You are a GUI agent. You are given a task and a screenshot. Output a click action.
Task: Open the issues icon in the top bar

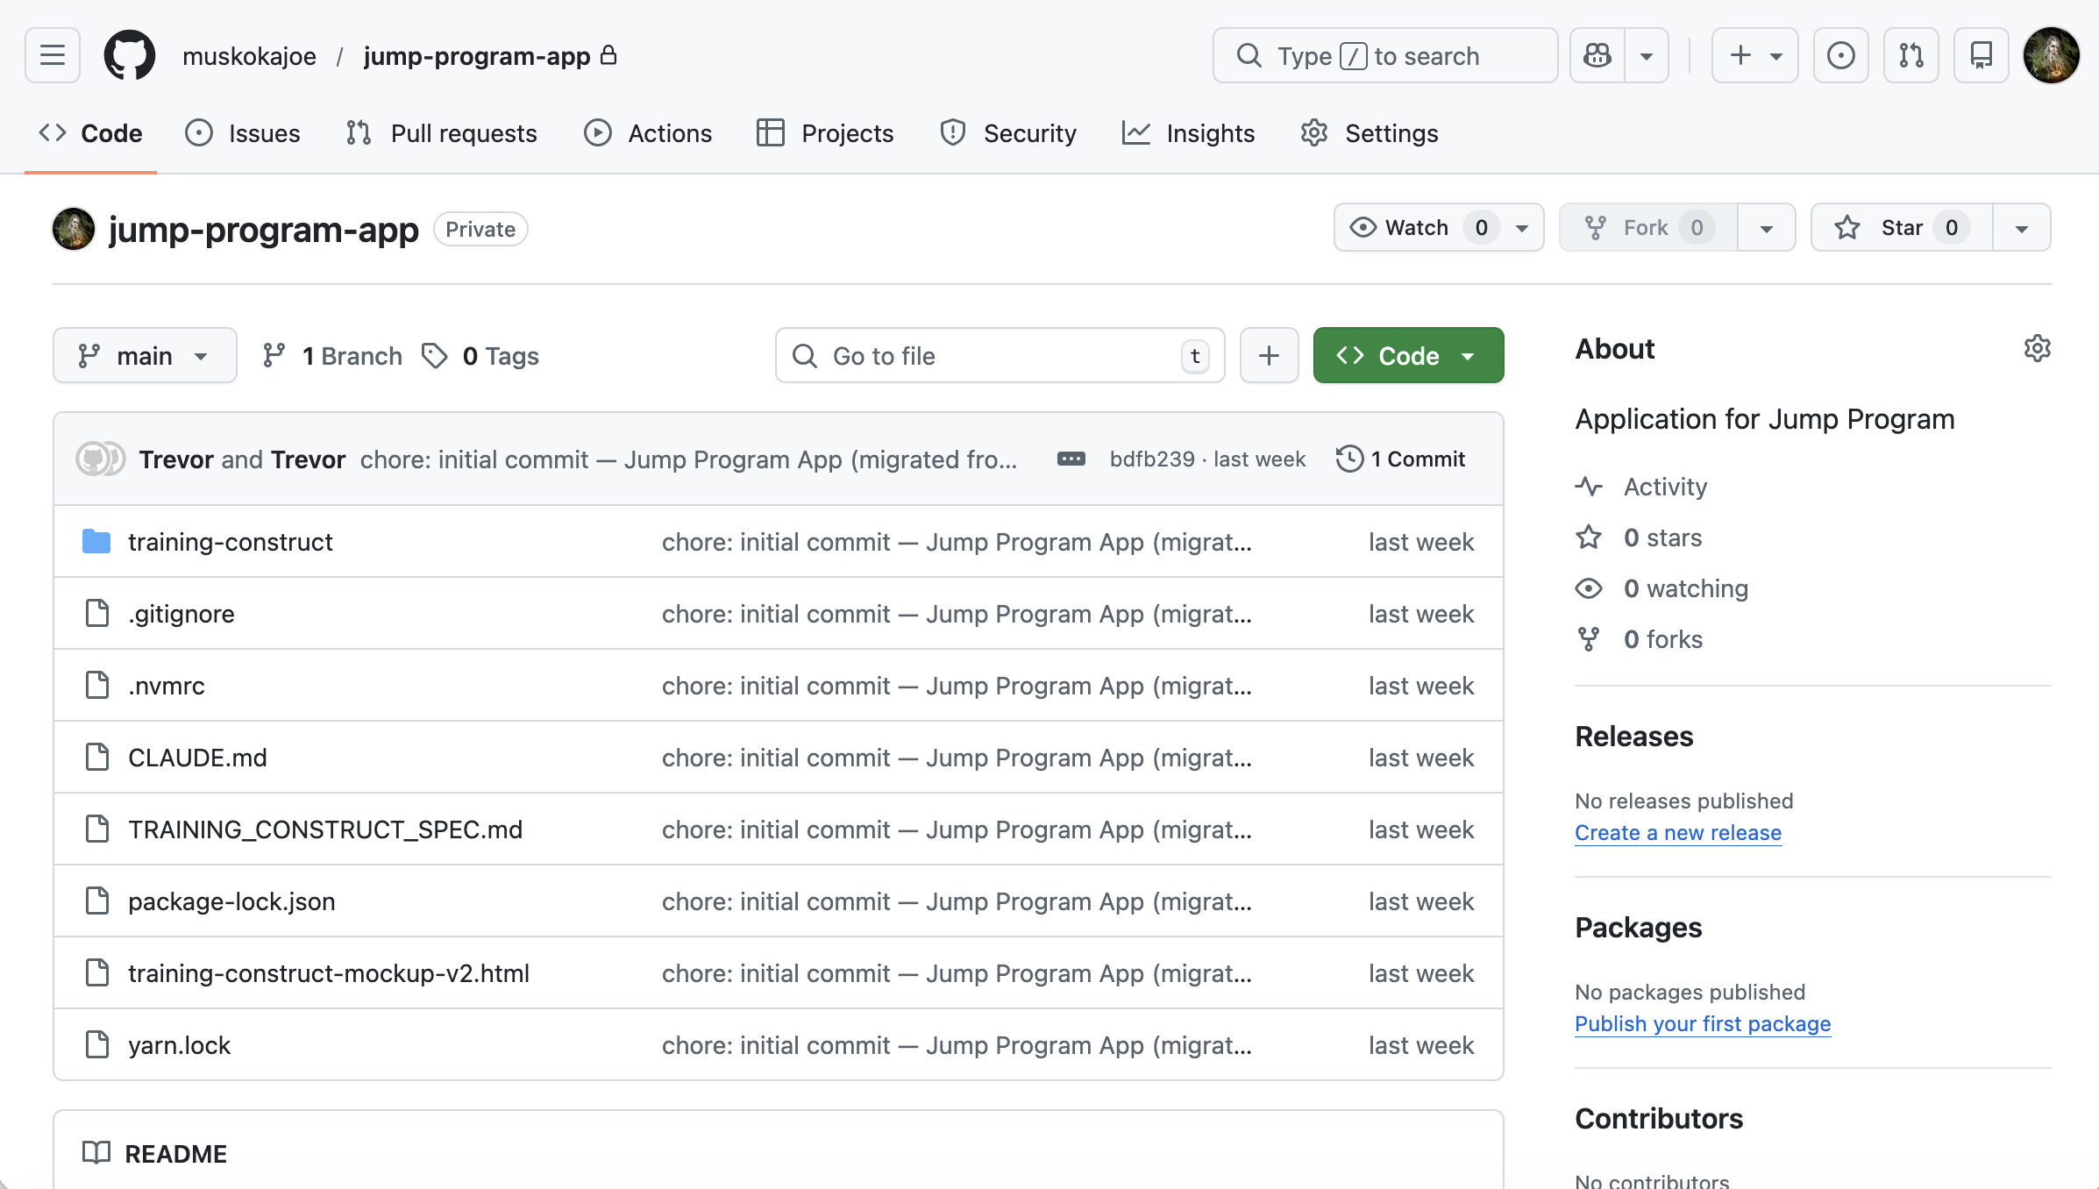(x=1840, y=55)
